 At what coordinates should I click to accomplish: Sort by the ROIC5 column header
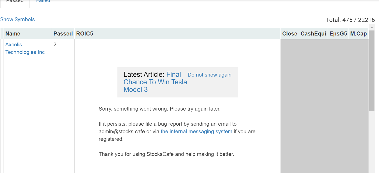pos(85,34)
